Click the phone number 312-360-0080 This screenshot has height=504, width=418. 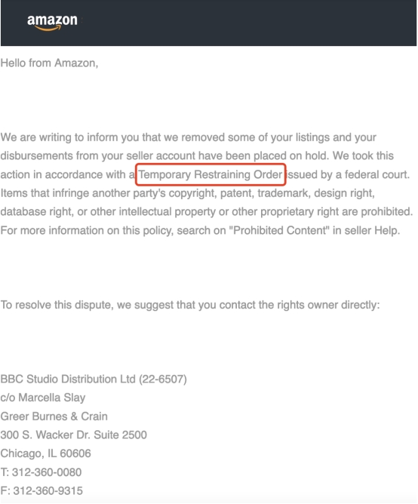47,472
